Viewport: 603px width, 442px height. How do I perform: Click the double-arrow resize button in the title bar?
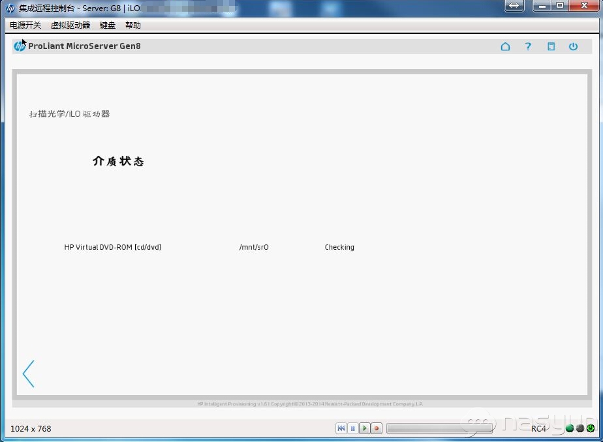click(514, 6)
